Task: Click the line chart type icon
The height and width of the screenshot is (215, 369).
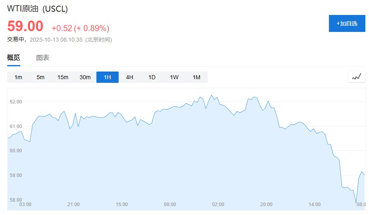Action: (356, 77)
